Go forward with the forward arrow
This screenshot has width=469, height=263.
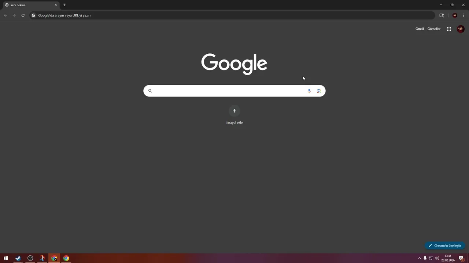14,15
